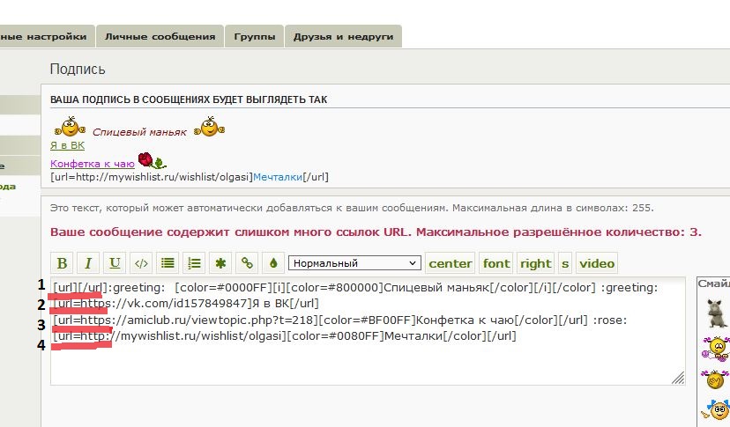730x427 pixels.
Task: Click the "right" alignment button
Action: coord(535,262)
